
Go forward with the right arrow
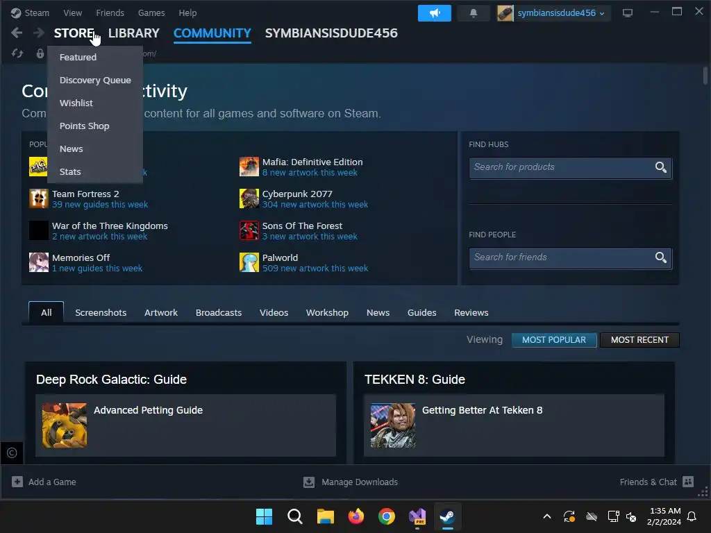pyautogui.click(x=39, y=33)
